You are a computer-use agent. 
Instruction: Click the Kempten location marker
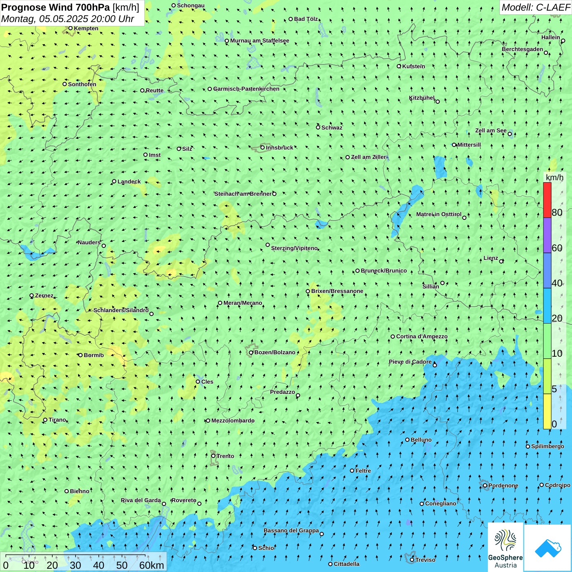pos(70,28)
